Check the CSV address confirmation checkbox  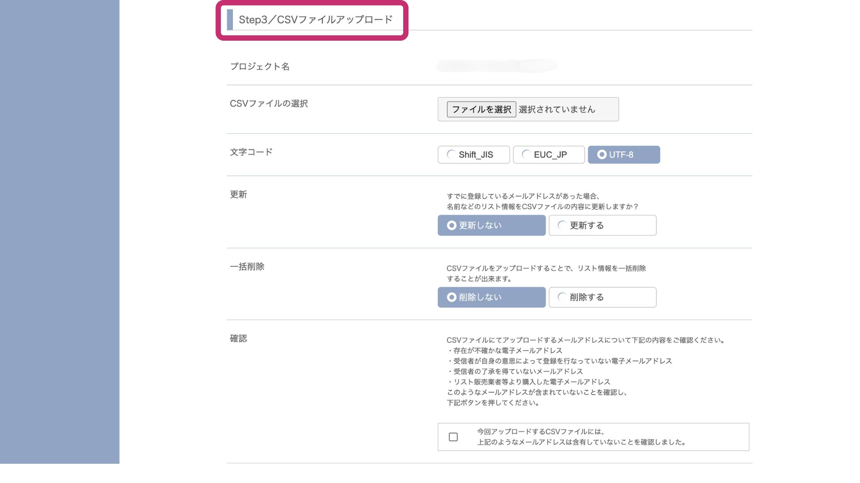[453, 437]
